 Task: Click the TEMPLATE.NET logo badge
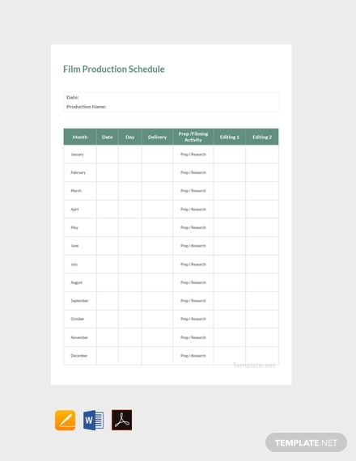point(306,442)
